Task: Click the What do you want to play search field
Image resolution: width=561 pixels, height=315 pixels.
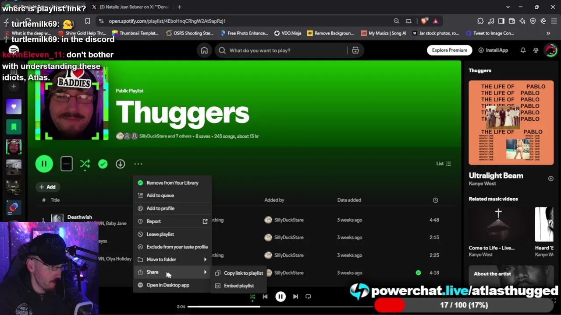Action: click(280, 50)
